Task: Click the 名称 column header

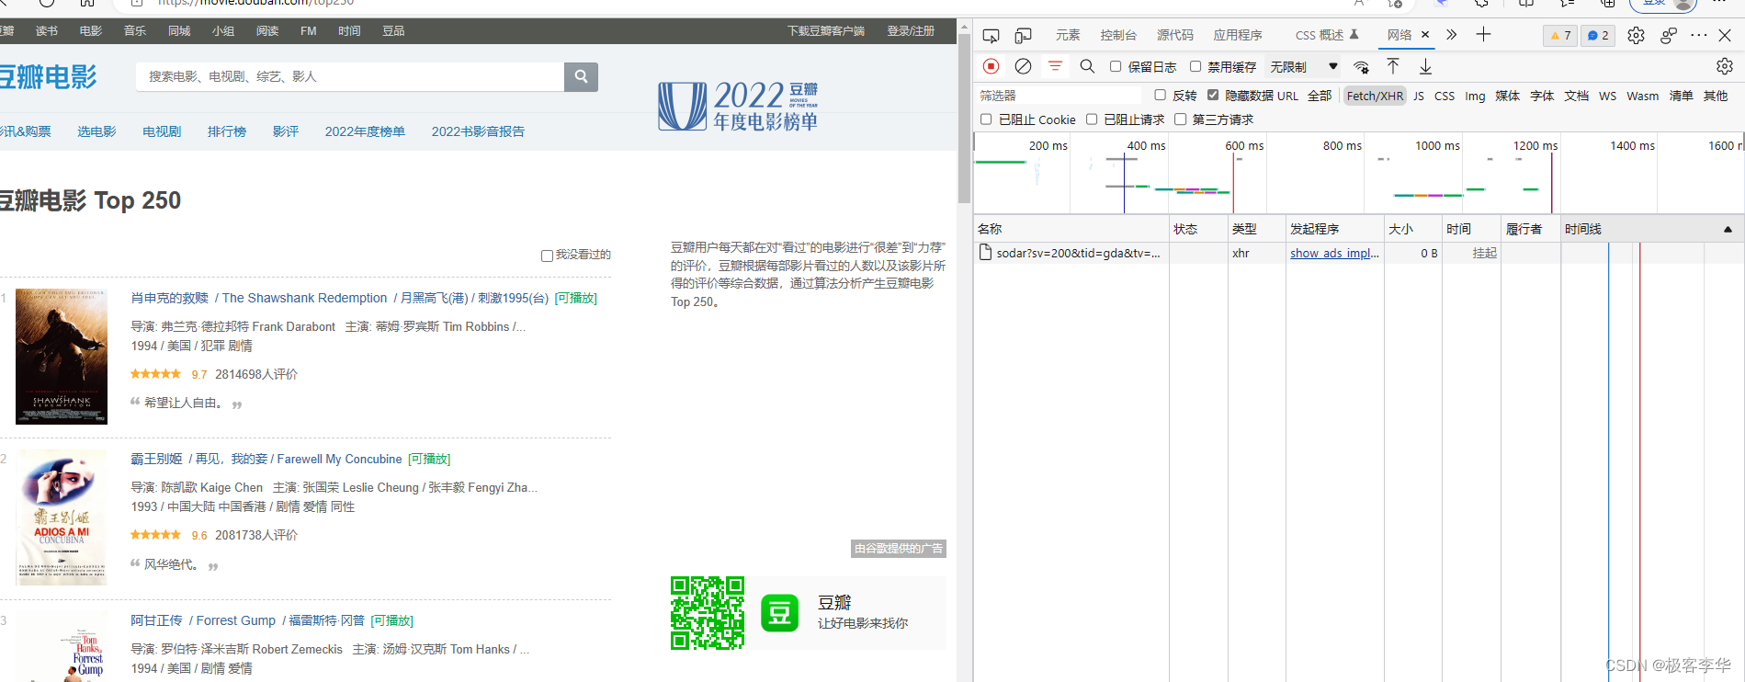Action: tap(1071, 229)
